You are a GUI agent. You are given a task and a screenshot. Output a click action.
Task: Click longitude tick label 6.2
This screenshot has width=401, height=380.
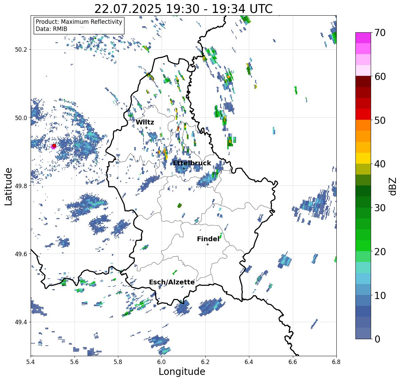click(205, 362)
